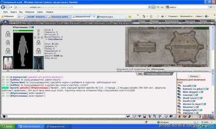Viewport: 216px width, 129px height.
Task: Click the musical note sound icon
Action: tap(159, 116)
